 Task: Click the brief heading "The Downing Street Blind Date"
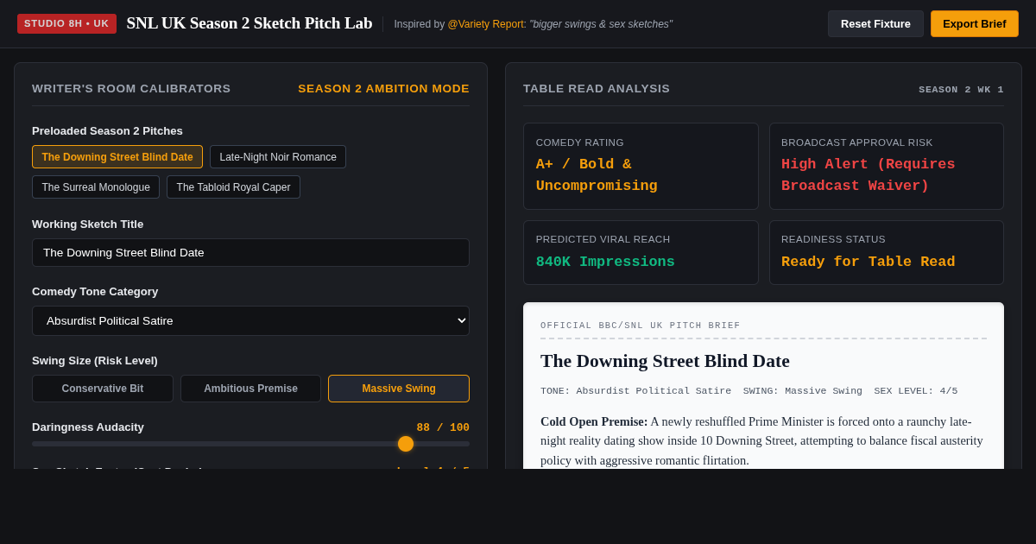(x=665, y=361)
